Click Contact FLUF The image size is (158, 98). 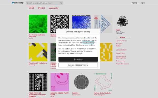pyautogui.click(x=120, y=53)
